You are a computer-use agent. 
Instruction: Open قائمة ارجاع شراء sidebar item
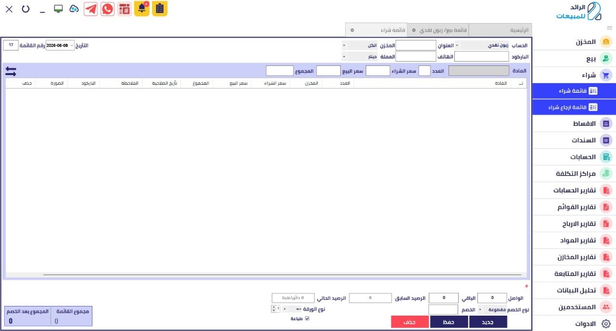click(574, 107)
